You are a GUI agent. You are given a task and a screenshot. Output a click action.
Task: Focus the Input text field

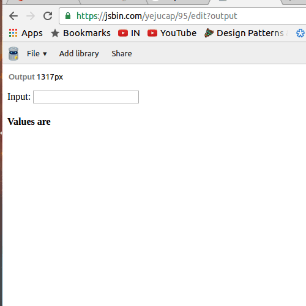point(86,97)
